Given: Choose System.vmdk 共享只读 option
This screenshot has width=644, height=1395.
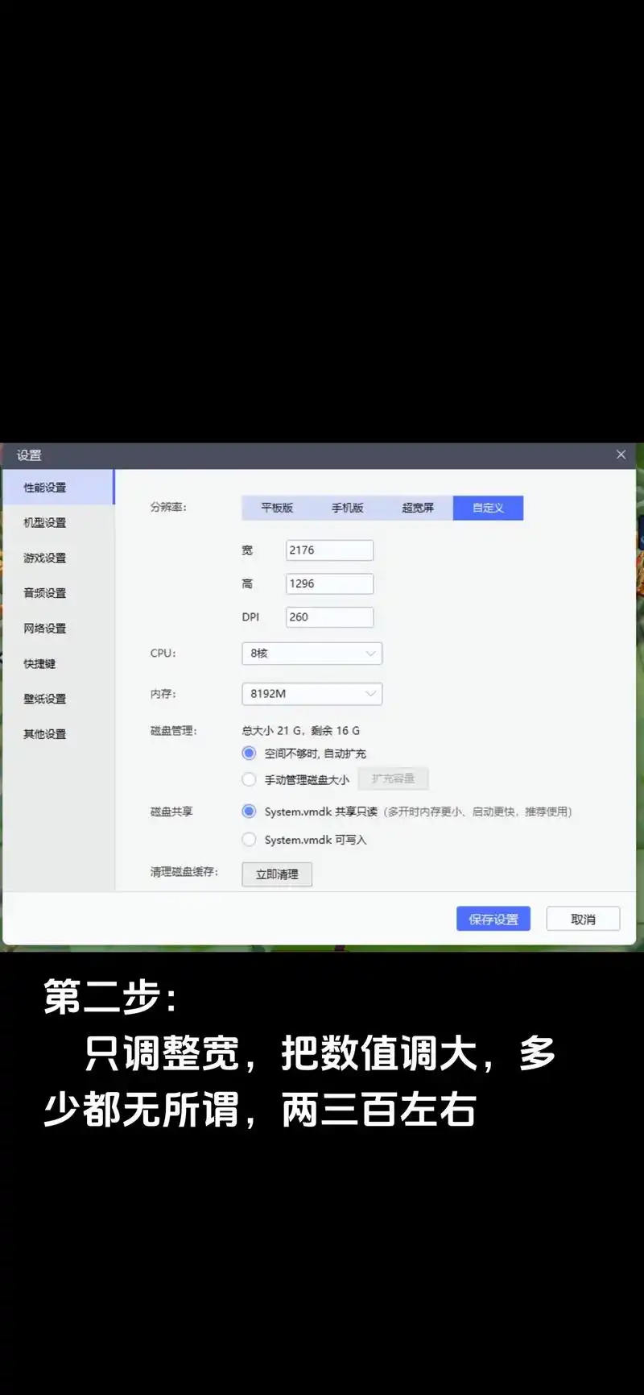Looking at the screenshot, I should 250,812.
